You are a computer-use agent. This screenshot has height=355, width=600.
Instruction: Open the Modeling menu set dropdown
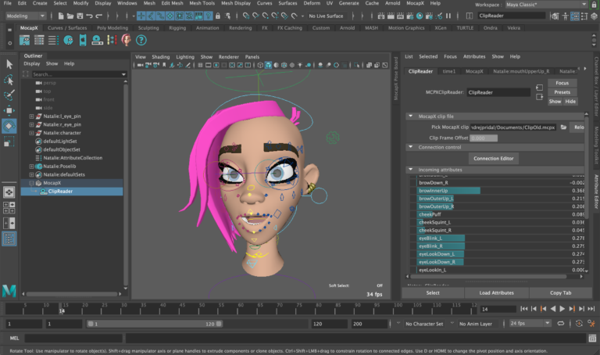click(x=26, y=16)
